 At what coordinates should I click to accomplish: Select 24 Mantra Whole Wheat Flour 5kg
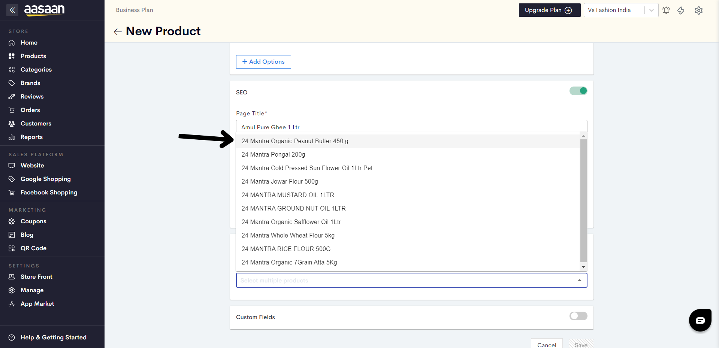click(408, 236)
